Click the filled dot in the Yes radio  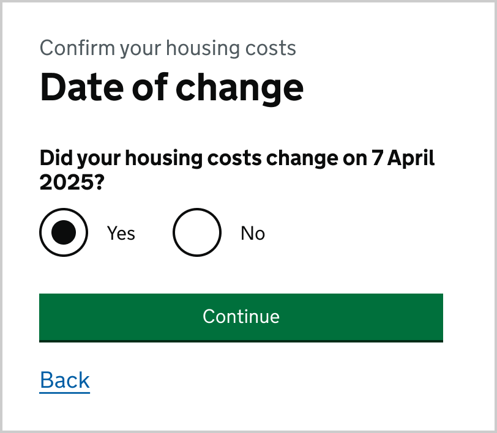coord(64,232)
